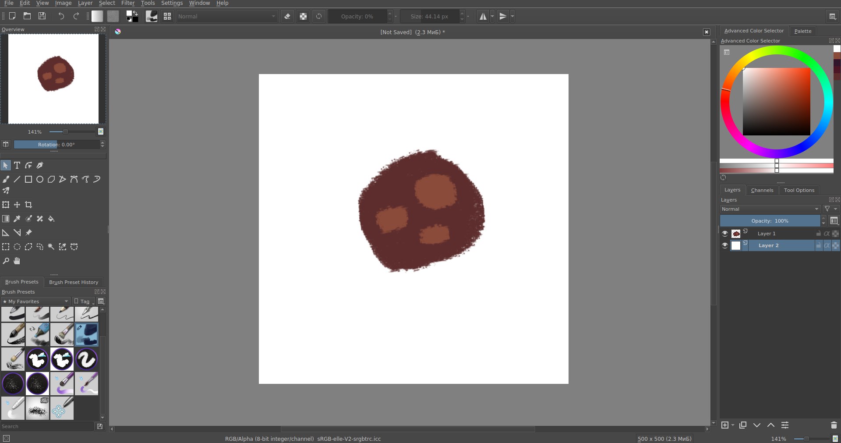
Task: Expand horizontal mirror options arrow
Action: coord(492,16)
